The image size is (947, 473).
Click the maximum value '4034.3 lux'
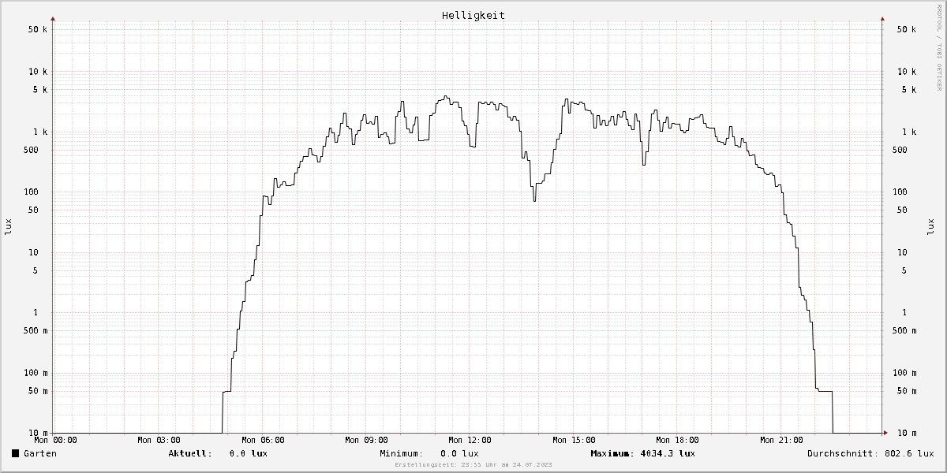[x=668, y=453]
